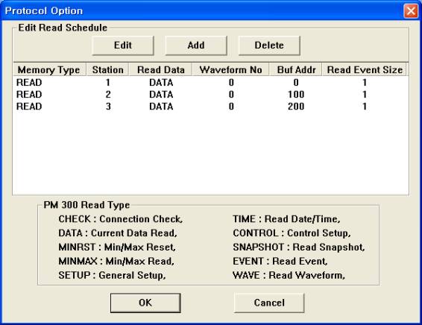Image resolution: width=422 pixels, height=325 pixels.
Task: Click the Delete button
Action: pos(269,45)
